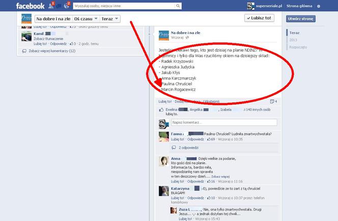Click the speech bubble icon beside 2 odpowiedzi
This screenshot has height=221, width=338.
click(x=174, y=148)
